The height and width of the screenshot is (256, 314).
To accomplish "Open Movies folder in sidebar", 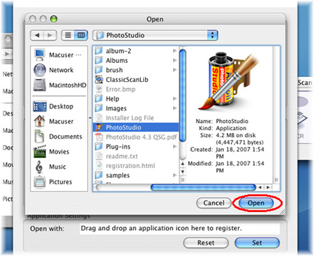I will tap(52, 152).
